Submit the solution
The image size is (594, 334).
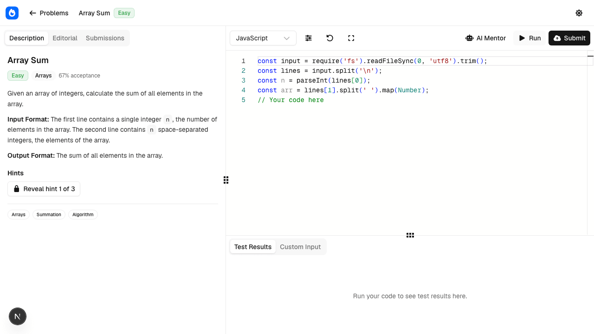(569, 38)
